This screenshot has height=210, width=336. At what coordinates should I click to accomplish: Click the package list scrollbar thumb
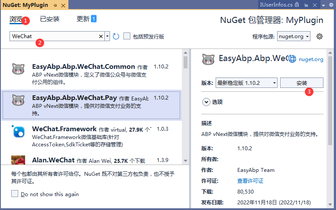[x=186, y=62]
